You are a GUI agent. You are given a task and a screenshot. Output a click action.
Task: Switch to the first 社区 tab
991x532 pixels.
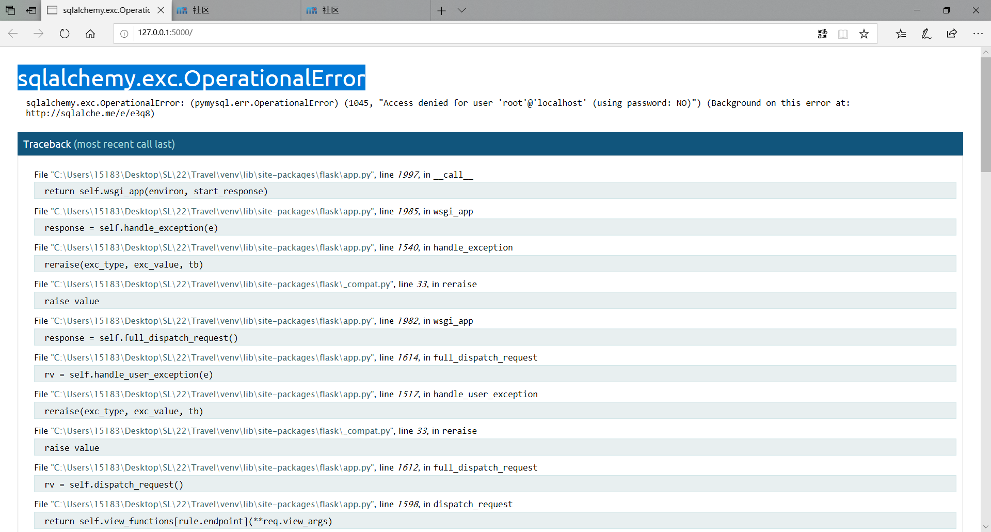coord(236,10)
